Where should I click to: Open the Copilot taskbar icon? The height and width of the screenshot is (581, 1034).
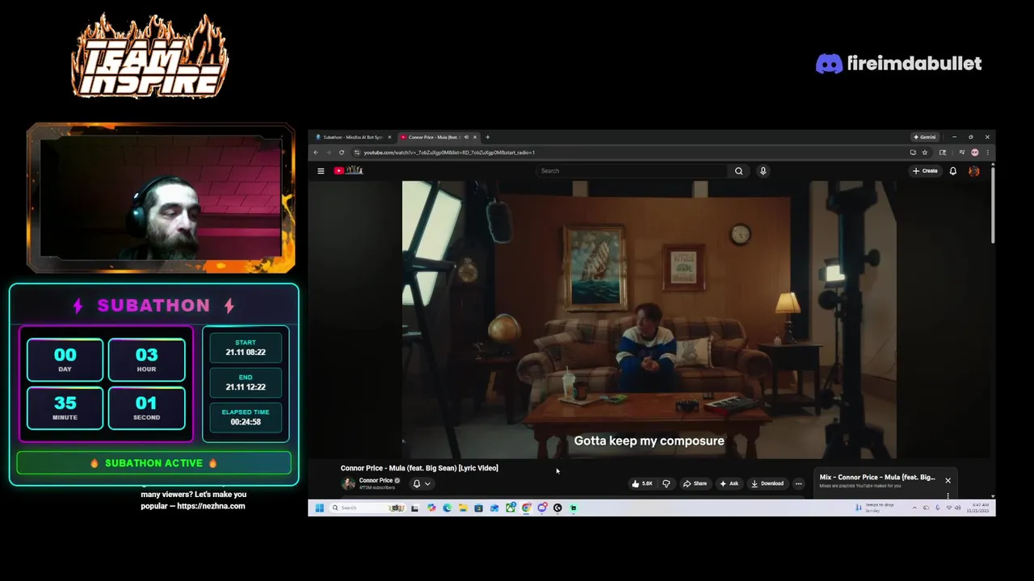431,508
